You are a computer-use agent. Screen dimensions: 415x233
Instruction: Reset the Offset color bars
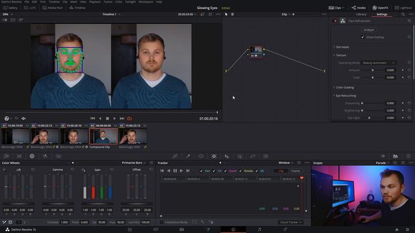(151, 170)
